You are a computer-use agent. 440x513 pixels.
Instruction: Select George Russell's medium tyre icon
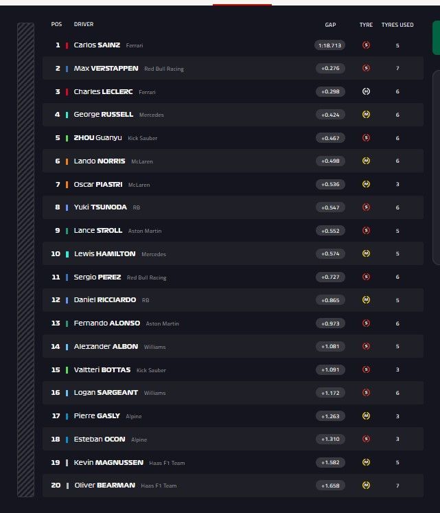366,115
